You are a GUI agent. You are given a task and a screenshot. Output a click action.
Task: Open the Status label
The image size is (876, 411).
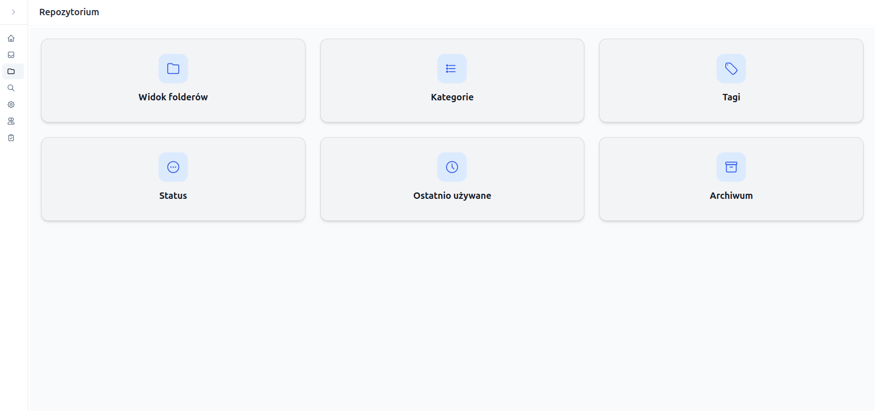click(x=173, y=196)
